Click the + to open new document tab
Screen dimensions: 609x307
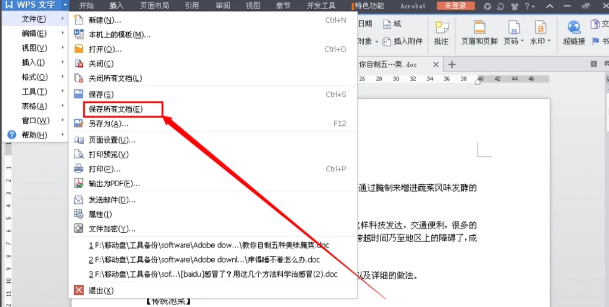click(x=452, y=64)
